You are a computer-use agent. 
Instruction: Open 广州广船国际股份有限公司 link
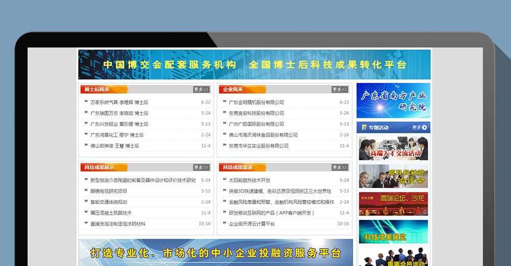click(x=257, y=124)
